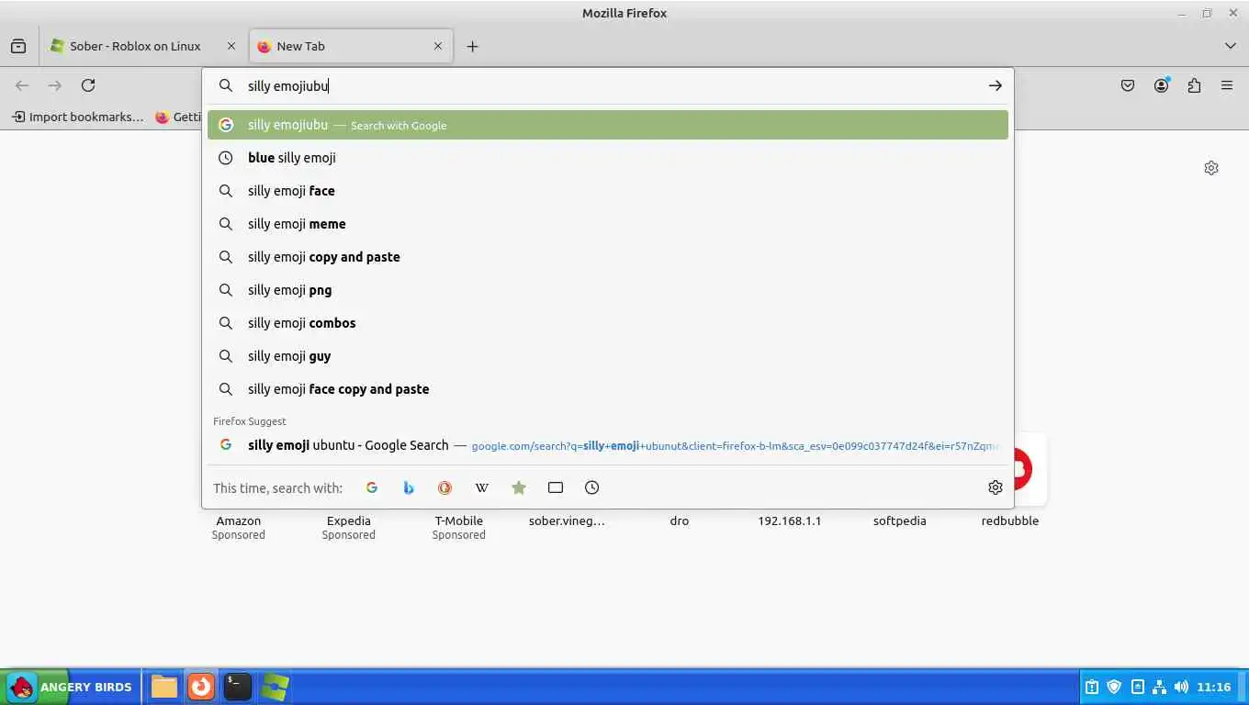Viewport: 1249px width, 705px height.
Task: Reload the current page
Action: 88,85
